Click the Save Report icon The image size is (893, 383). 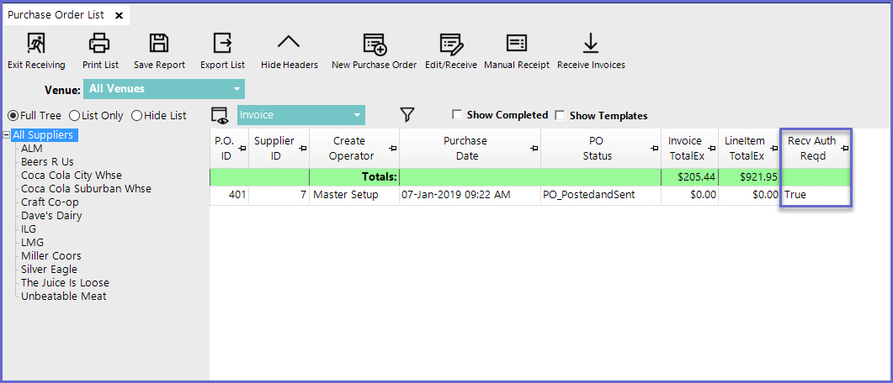(x=159, y=44)
